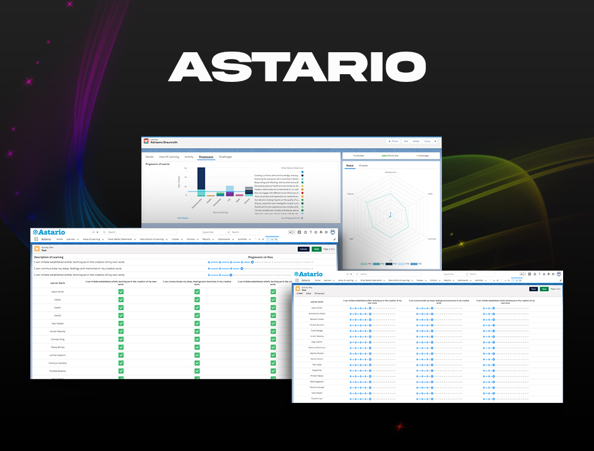594x451 pixels.
Task: Click the help question mark icon in left window
Action: (x=310, y=232)
